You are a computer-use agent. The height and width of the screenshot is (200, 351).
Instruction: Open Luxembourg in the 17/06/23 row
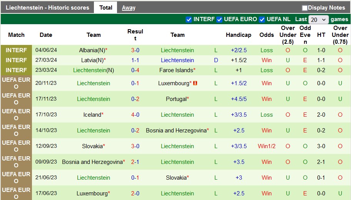[x=92, y=193]
